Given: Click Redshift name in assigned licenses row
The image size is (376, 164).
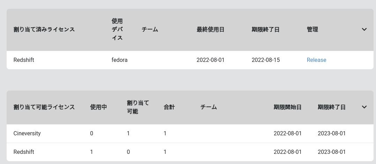Looking at the screenshot, I should [x=24, y=60].
